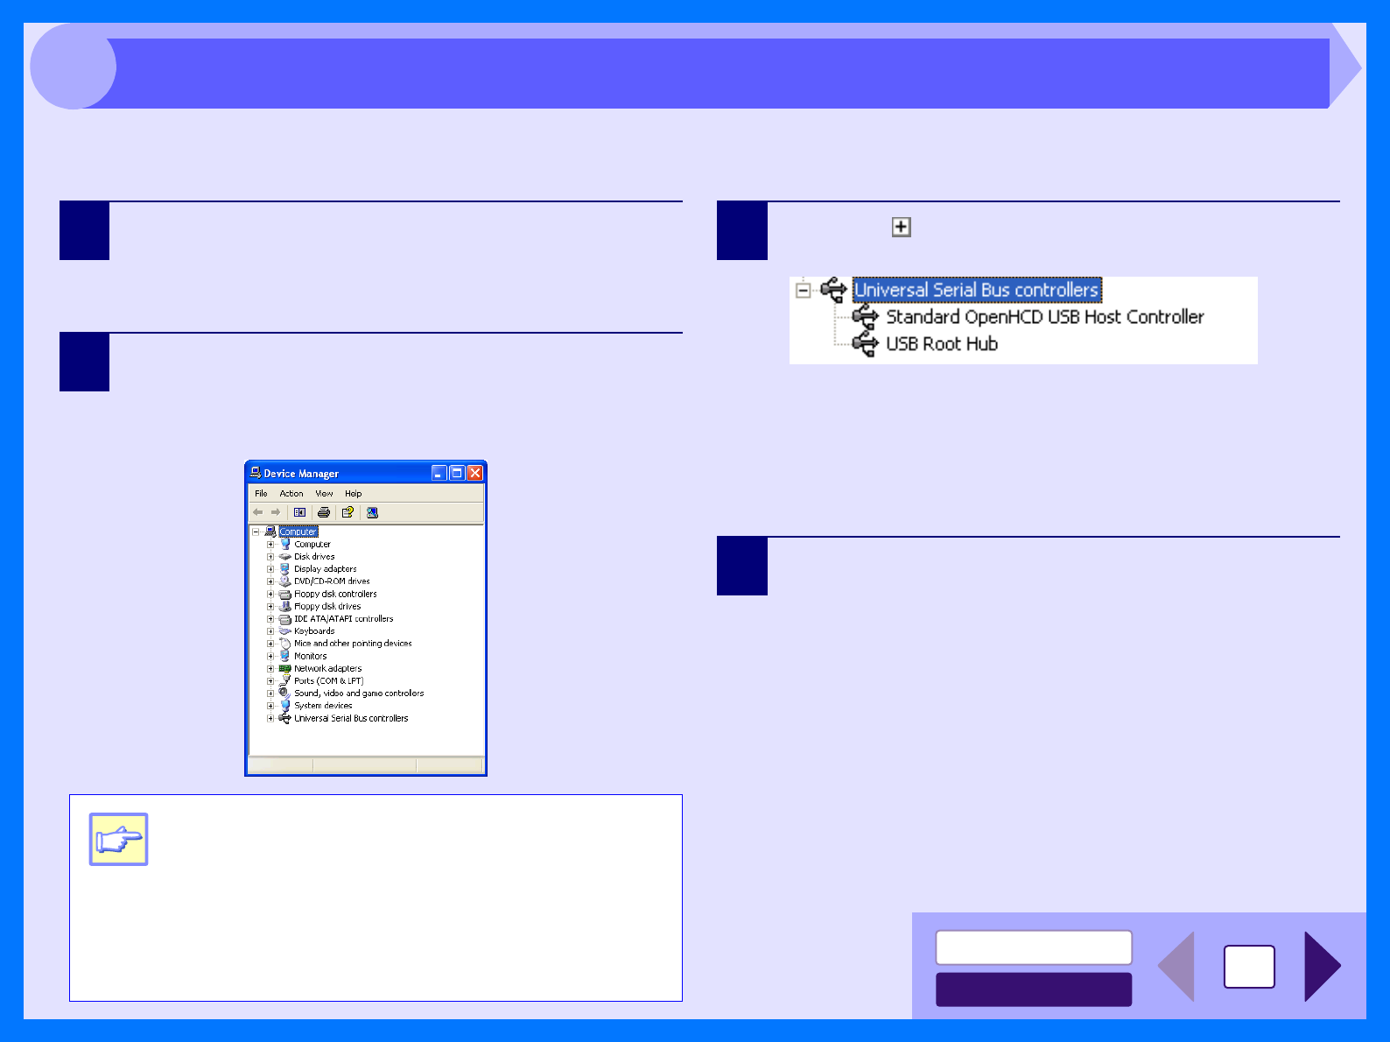Image resolution: width=1390 pixels, height=1042 pixels.
Task: Click the Standard OpenHCD USB Host Controller icon
Action: 865,316
